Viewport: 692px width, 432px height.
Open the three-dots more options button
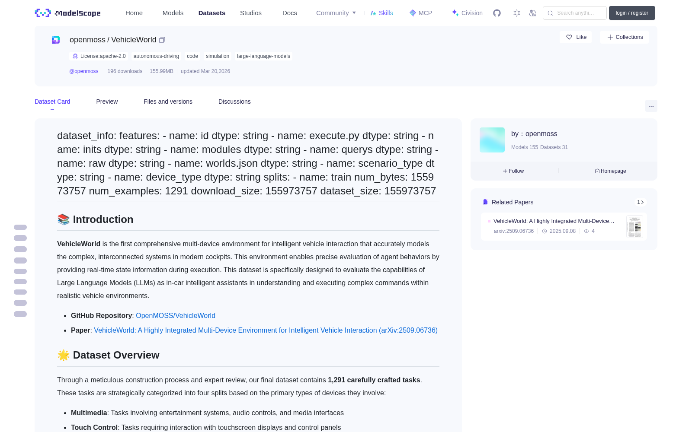[651, 106]
